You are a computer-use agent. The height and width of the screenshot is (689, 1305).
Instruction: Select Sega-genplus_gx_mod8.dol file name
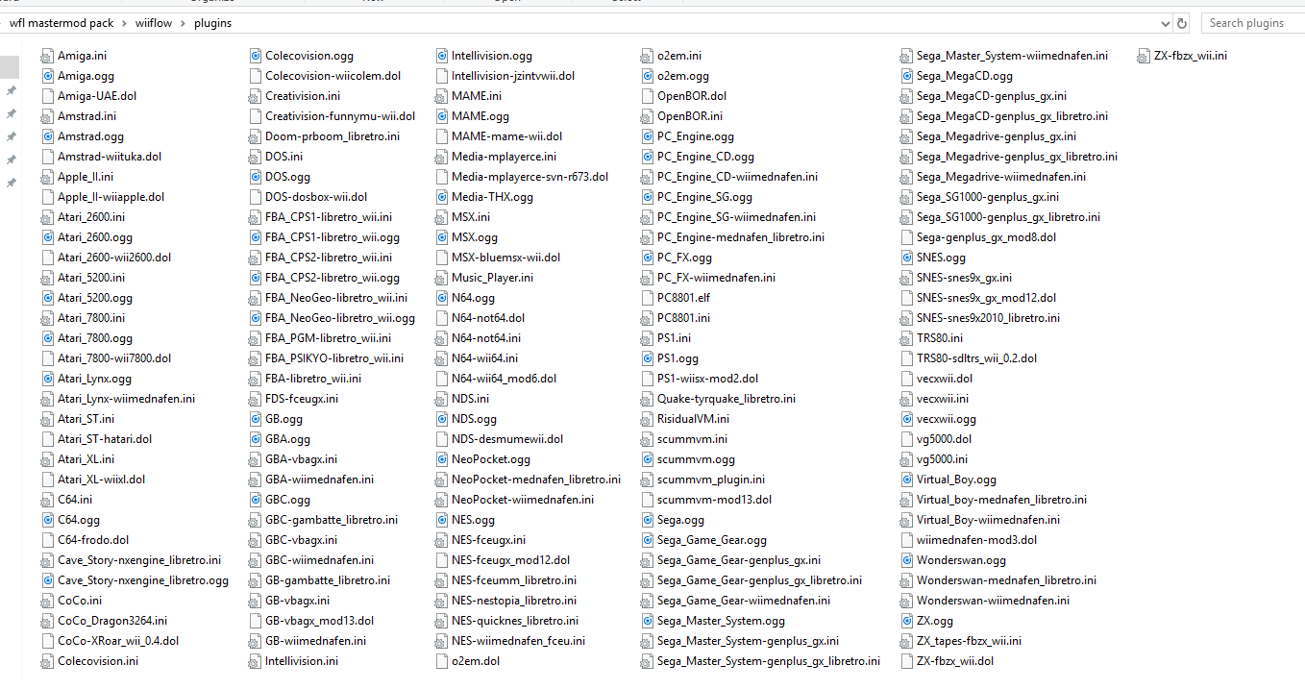pyautogui.click(x=986, y=237)
